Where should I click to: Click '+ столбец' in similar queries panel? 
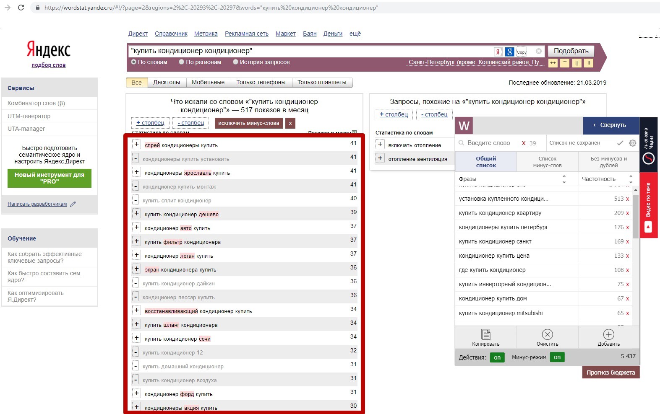394,114
